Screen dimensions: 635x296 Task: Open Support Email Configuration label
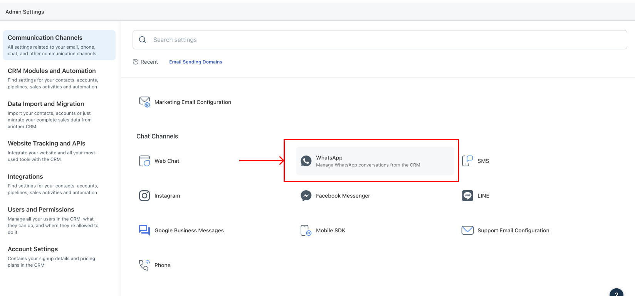point(513,230)
